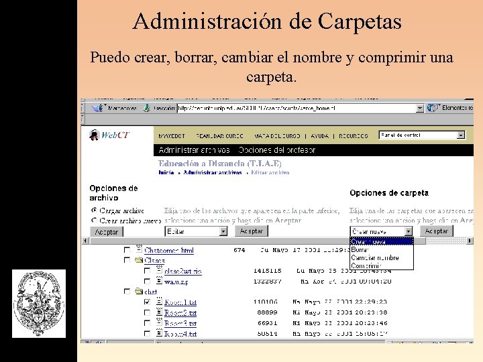Viewport: 483px width, 362px height.
Task: Choose Borrar in the folder dropdown list
Action: click(x=381, y=249)
